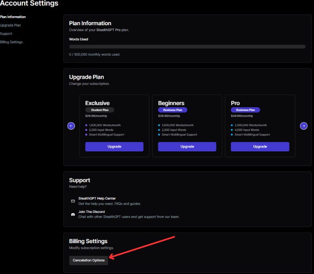Screen dimensions: 314x274
Task: Click the left carousel arrow in Upgrade Plan
Action: coord(71,126)
